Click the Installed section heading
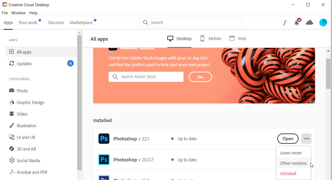Viewport: 332px width, 180px height. [x=102, y=120]
